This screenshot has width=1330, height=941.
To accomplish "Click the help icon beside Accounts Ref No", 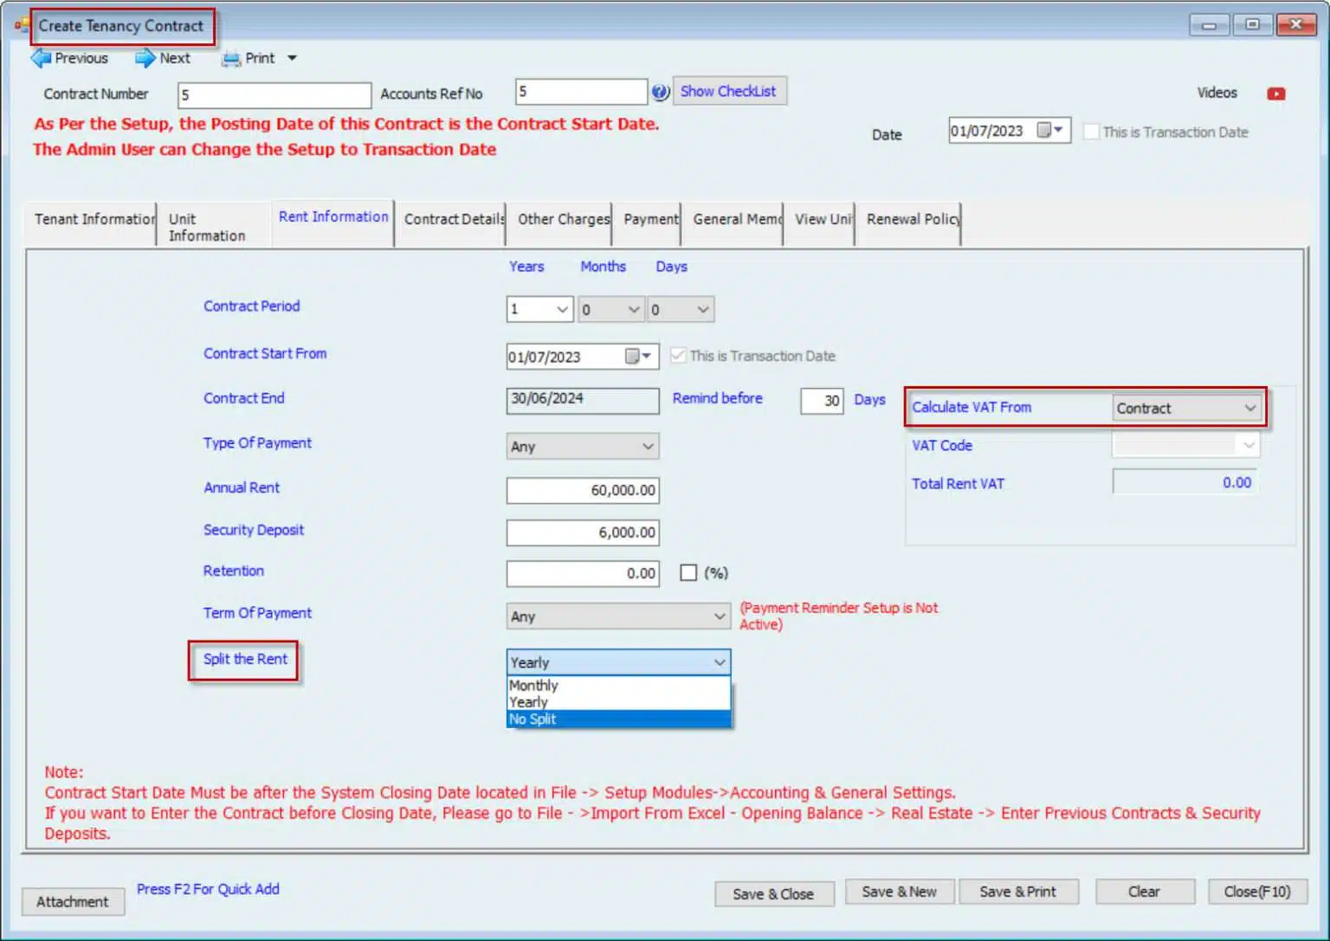I will point(661,92).
